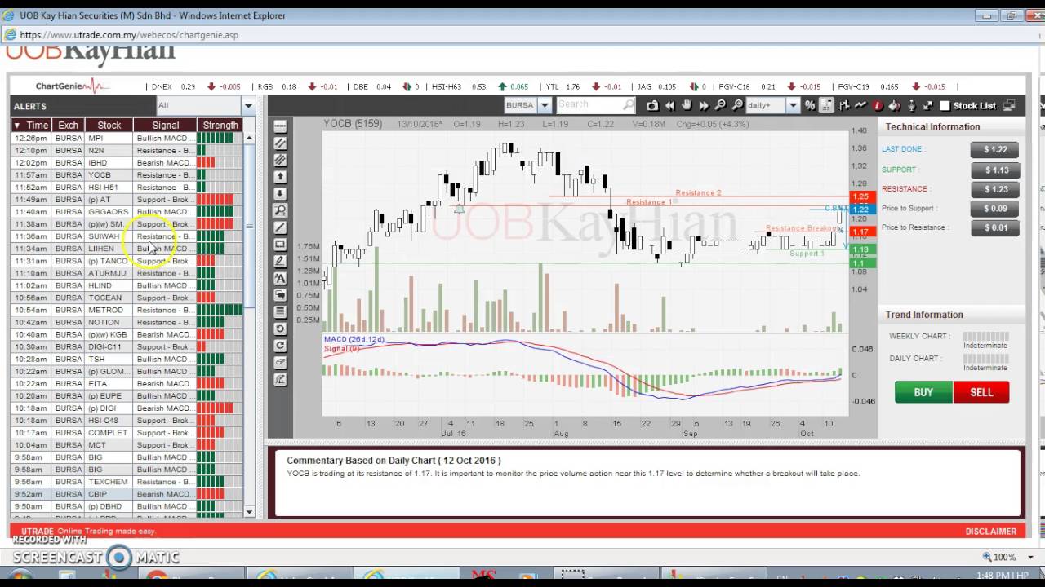1045x587 pixels.
Task: Click the zoom in magnifier icon
Action: 737,105
